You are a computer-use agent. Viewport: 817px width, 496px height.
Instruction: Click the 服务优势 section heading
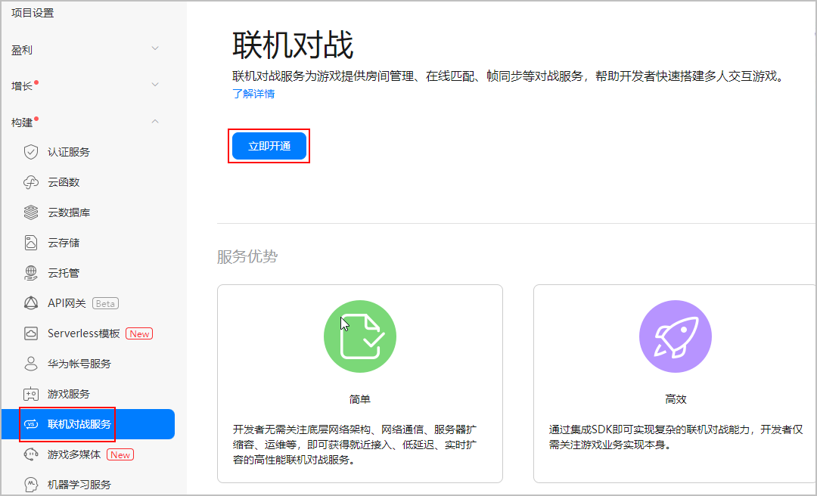pos(247,256)
